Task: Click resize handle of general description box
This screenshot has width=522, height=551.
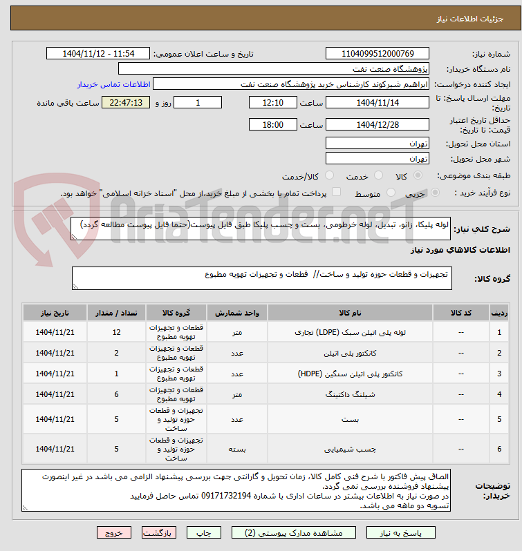Action: (x=74, y=237)
